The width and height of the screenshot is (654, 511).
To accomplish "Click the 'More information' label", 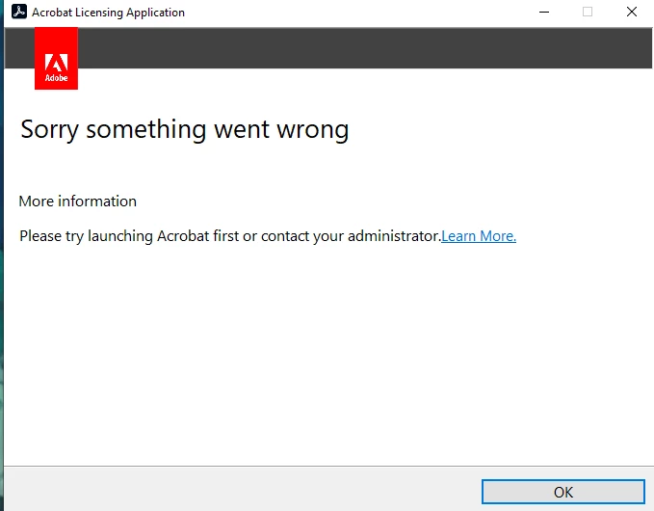I will [78, 202].
